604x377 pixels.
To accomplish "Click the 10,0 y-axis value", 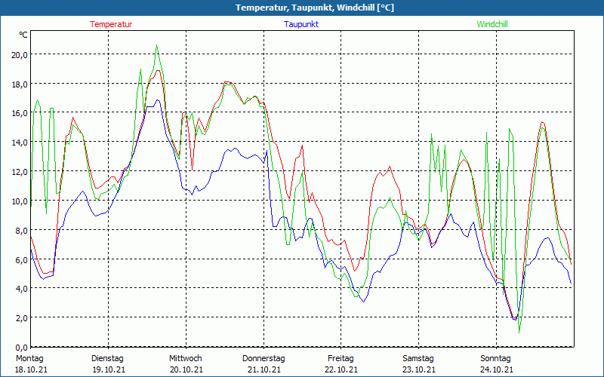I will tap(20, 201).
